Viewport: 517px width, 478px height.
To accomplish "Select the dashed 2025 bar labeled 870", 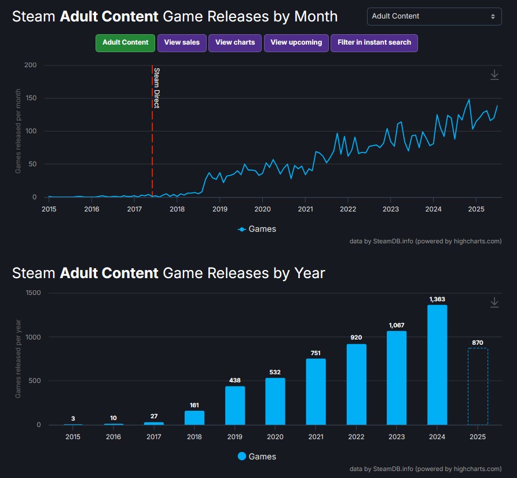I will pyautogui.click(x=478, y=386).
